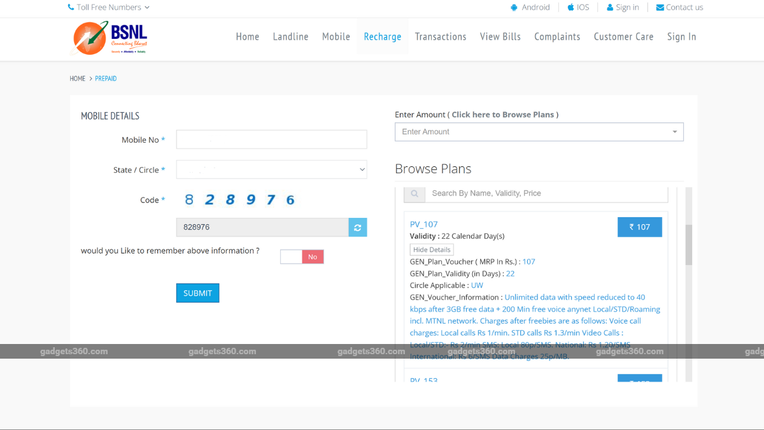Focus the Mobile No input field
The width and height of the screenshot is (764, 430).
[x=271, y=140]
